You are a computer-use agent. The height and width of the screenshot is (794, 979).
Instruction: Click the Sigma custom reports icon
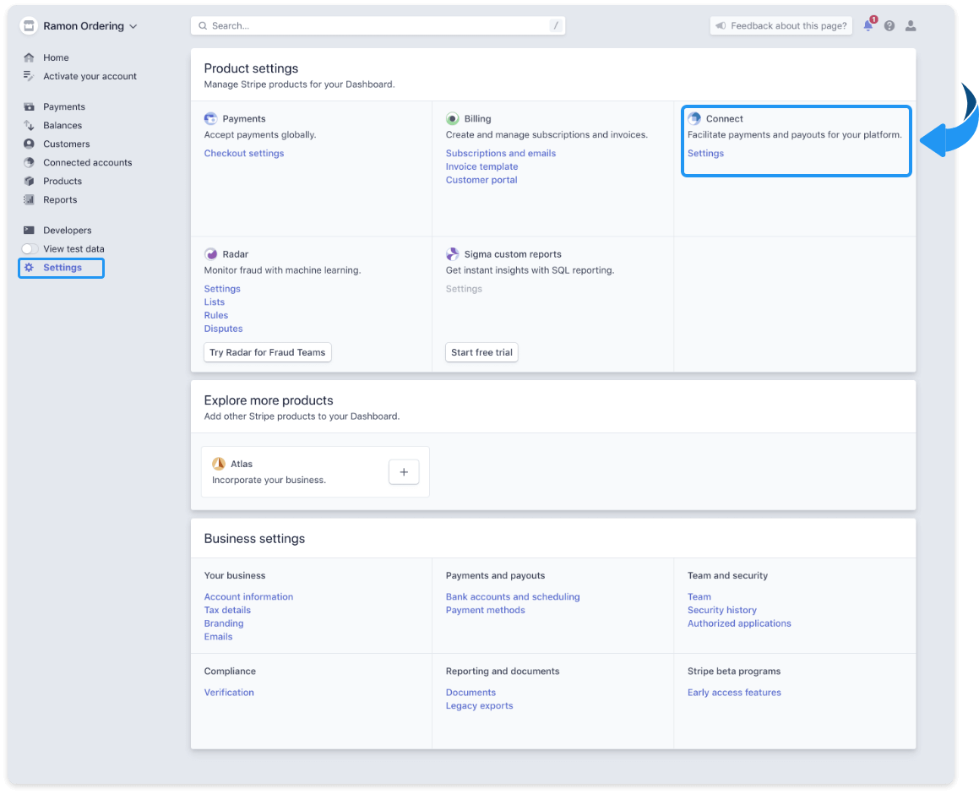coord(453,254)
